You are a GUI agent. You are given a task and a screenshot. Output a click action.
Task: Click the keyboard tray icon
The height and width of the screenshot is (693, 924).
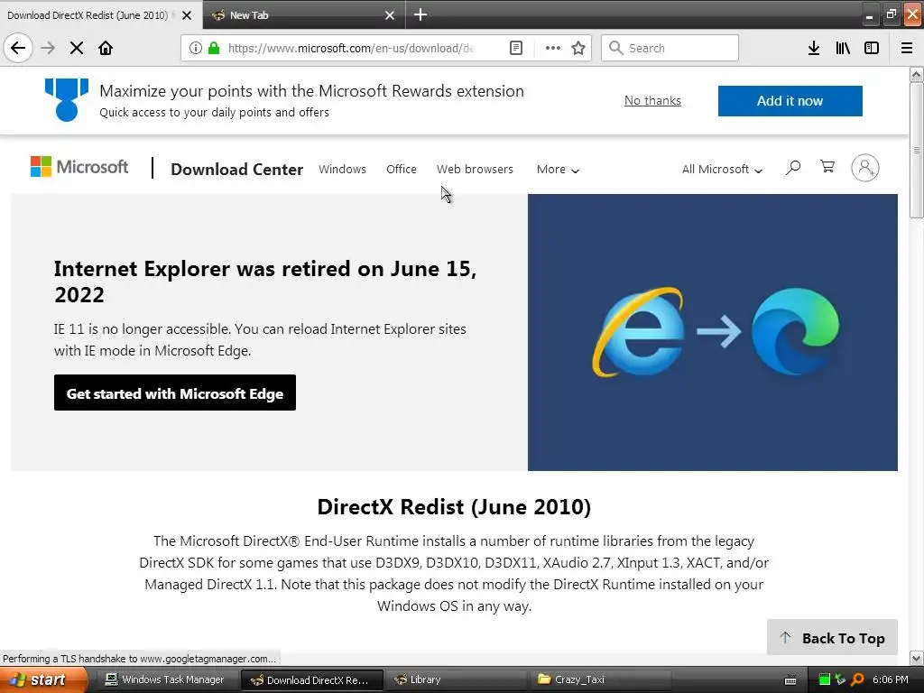790,680
